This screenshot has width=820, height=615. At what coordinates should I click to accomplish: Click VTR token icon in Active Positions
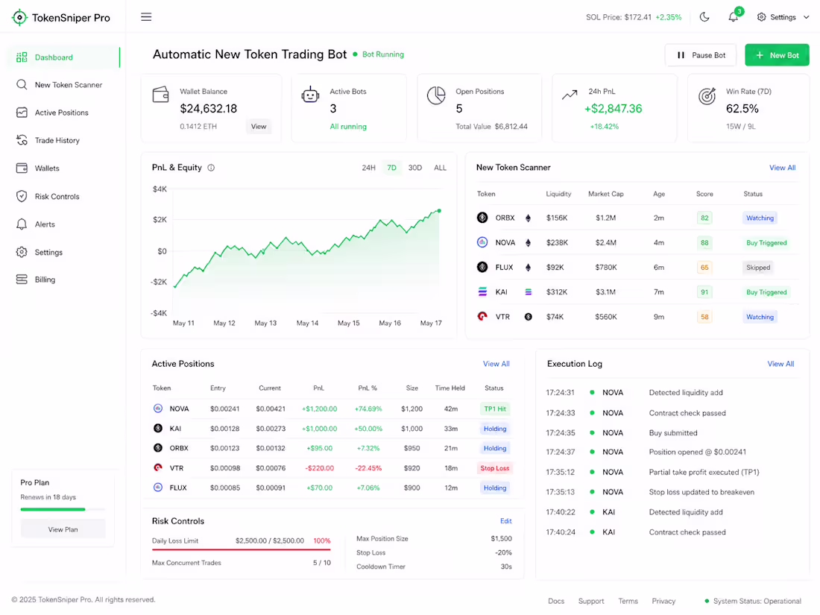tap(158, 467)
